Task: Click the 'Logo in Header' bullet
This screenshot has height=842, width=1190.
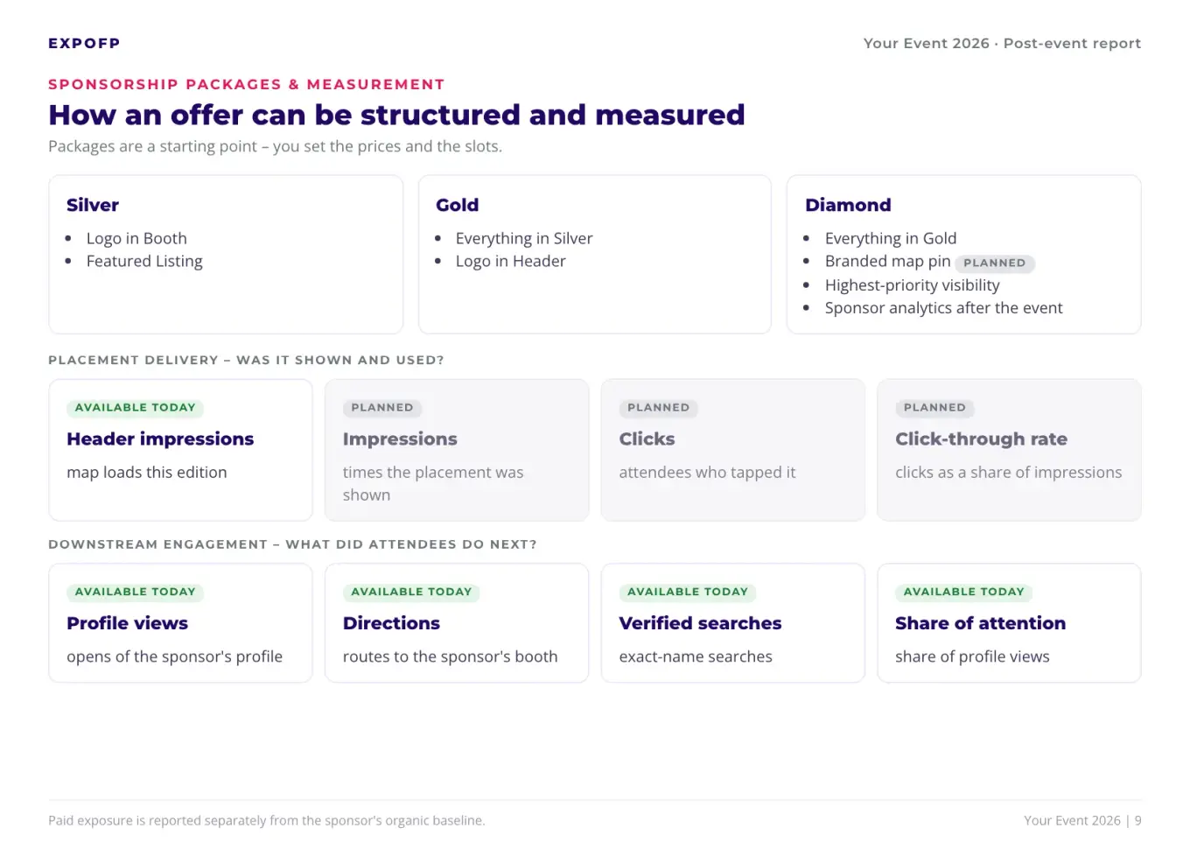Action: [511, 261]
